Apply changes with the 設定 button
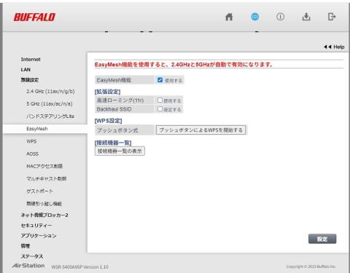The image size is (350, 273). 322,239
